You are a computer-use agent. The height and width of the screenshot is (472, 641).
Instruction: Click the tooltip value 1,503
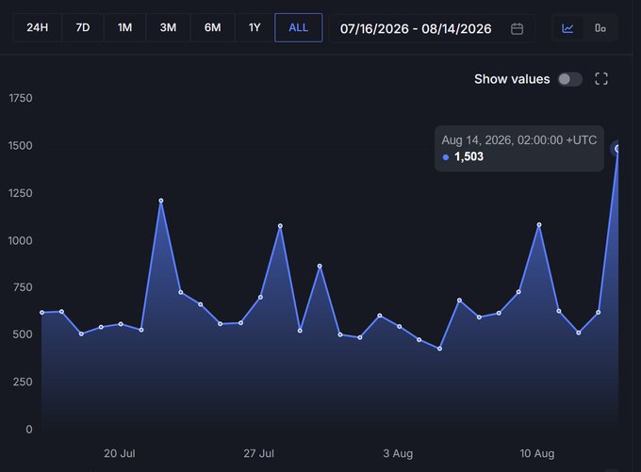pos(468,156)
